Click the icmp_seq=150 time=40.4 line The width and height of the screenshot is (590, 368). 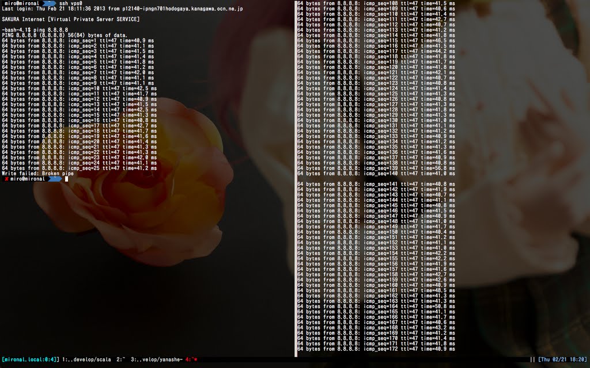pyautogui.click(x=376, y=232)
